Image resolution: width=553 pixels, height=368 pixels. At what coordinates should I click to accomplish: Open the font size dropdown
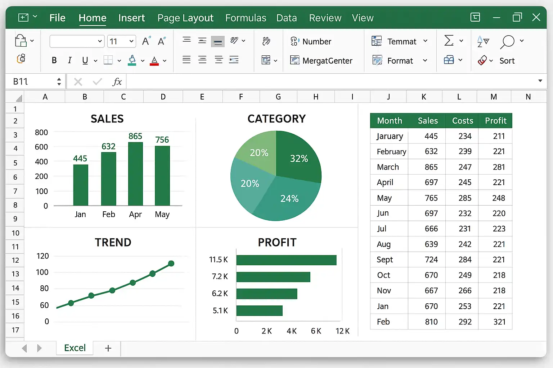pos(131,41)
